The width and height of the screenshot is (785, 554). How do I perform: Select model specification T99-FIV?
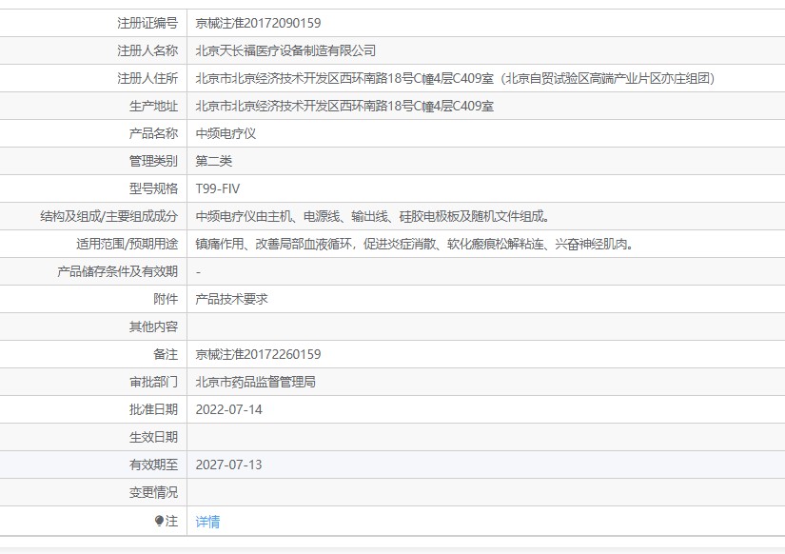click(217, 188)
